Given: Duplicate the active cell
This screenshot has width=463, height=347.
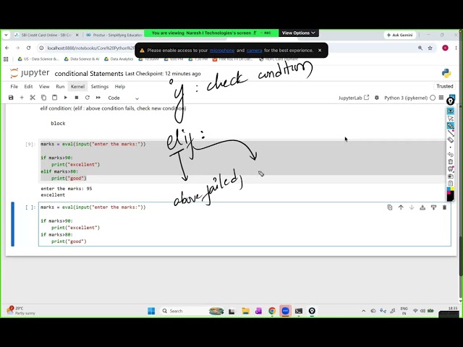Looking at the screenshot, I should coord(390,207).
